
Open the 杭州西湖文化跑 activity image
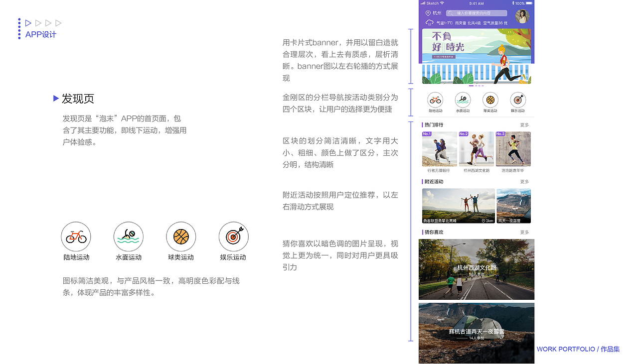[476, 269]
